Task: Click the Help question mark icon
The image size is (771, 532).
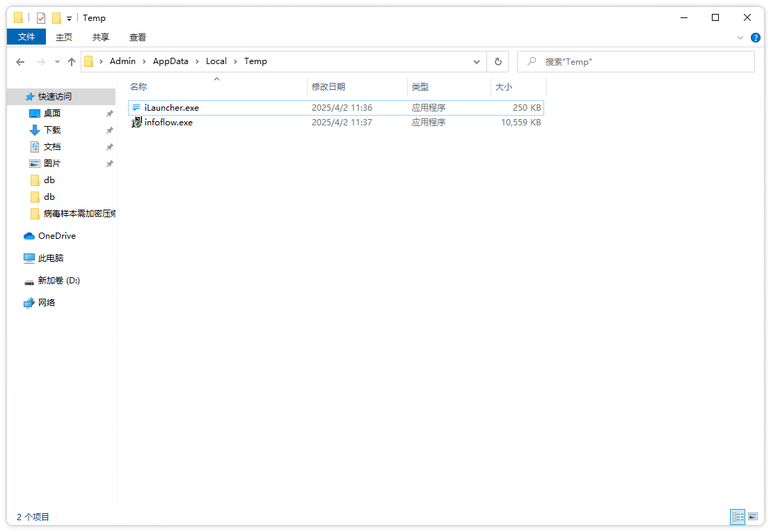Action: coord(755,38)
